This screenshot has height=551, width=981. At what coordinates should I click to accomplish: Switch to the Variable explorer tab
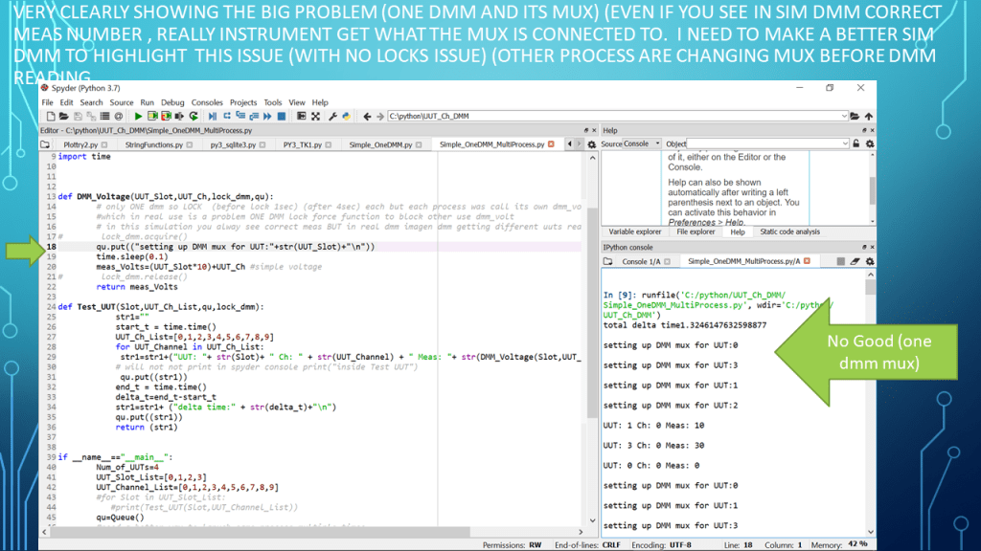click(x=634, y=231)
